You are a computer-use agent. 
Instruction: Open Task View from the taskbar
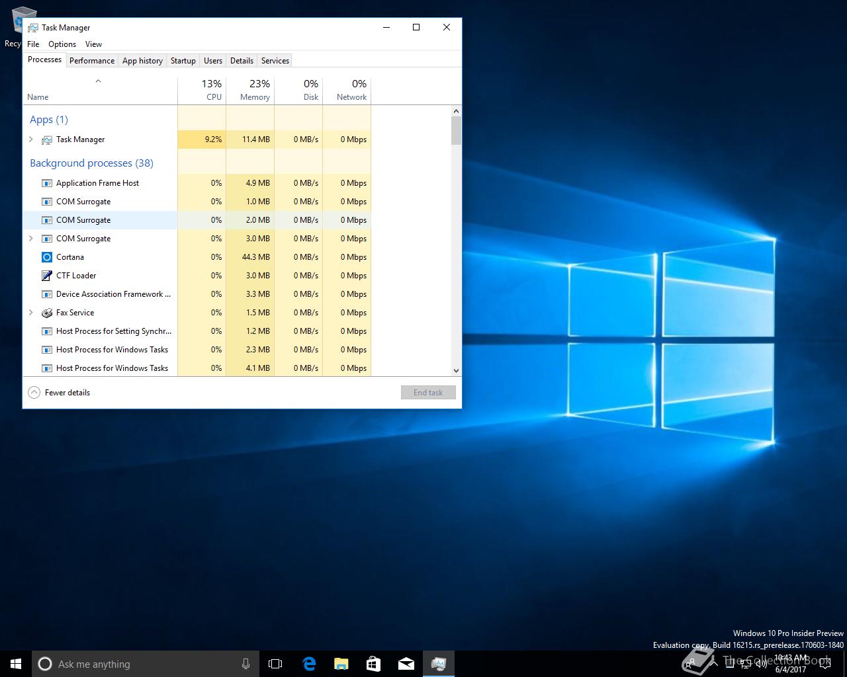tap(275, 664)
